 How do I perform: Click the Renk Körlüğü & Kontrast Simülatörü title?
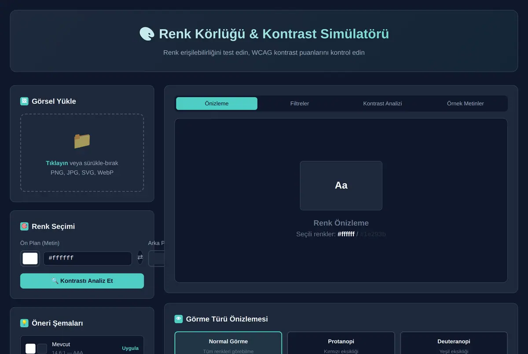pos(274,34)
